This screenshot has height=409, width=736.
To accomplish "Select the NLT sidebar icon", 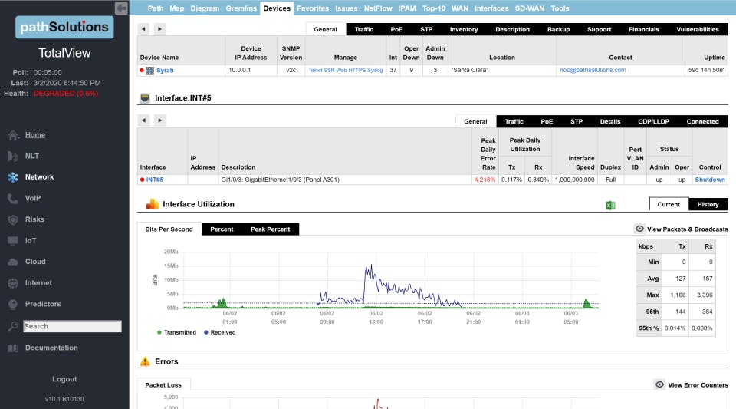I will pos(13,157).
